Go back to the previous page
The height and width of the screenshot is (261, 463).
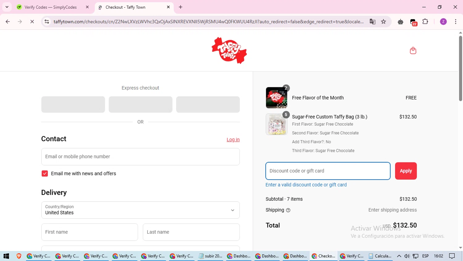(8, 22)
